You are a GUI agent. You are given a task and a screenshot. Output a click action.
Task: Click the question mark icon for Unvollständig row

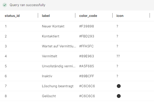(x=117, y=66)
